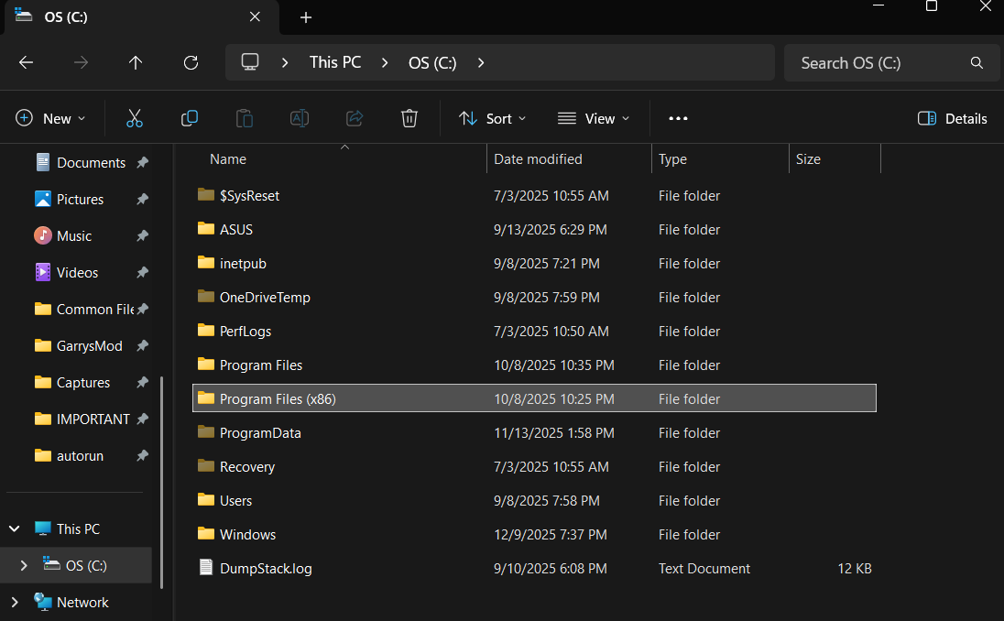This screenshot has width=1004, height=621.
Task: Click the 12 KB size value
Action: 854,569
